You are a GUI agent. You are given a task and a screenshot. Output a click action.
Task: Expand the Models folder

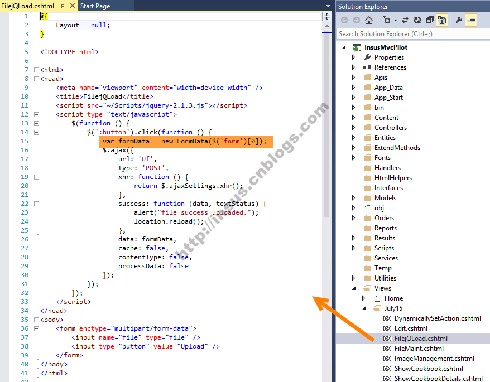[x=353, y=198]
